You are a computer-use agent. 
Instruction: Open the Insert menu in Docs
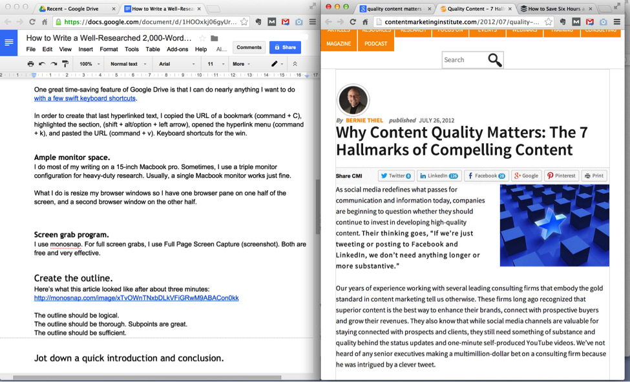point(85,49)
